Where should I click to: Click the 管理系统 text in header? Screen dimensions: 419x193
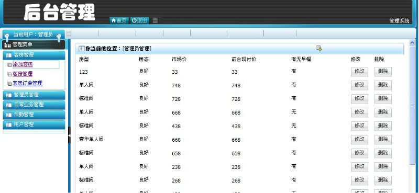(x=399, y=21)
